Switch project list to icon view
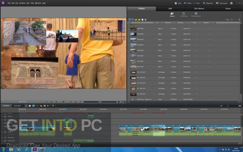The height and width of the screenshot is (152, 243). 133,20
